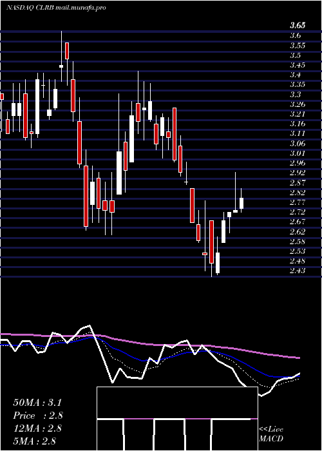Select the 3.26 axis value

298,104
